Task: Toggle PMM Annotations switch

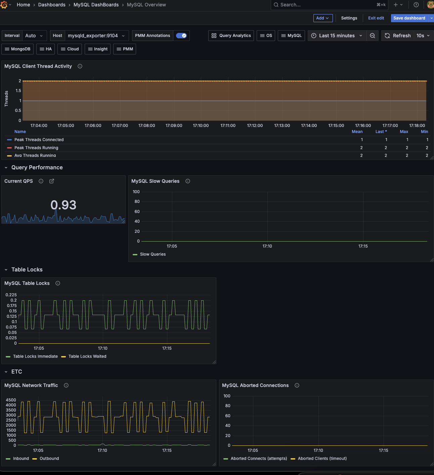Action: click(x=181, y=36)
